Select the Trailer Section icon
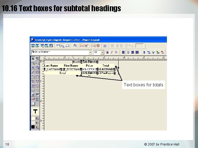198x148 pixels. (x=67, y=46)
